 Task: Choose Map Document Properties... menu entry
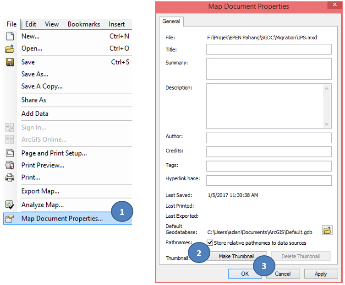point(67,218)
